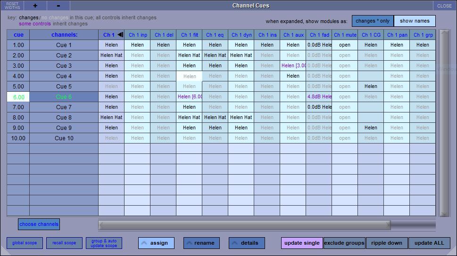Viewport: 457px width, 256px height.
Task: Select the Ch 1 pan column header
Action: [397, 35]
